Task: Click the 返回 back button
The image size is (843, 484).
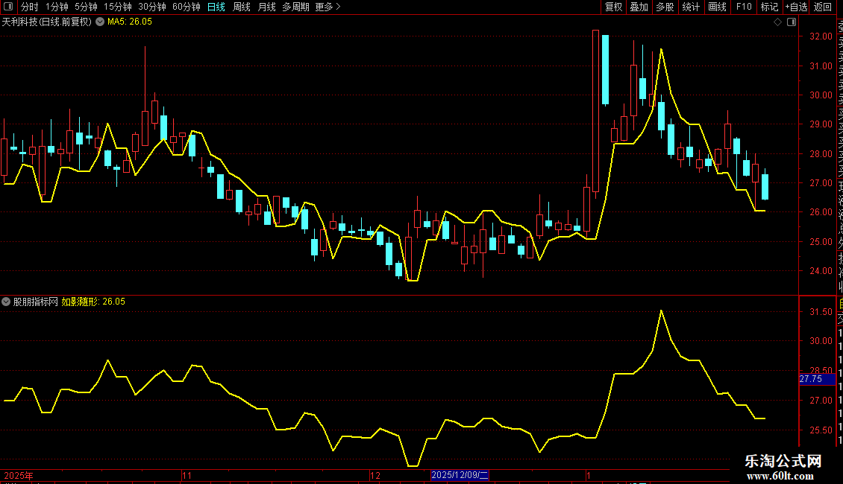Action: [x=823, y=7]
